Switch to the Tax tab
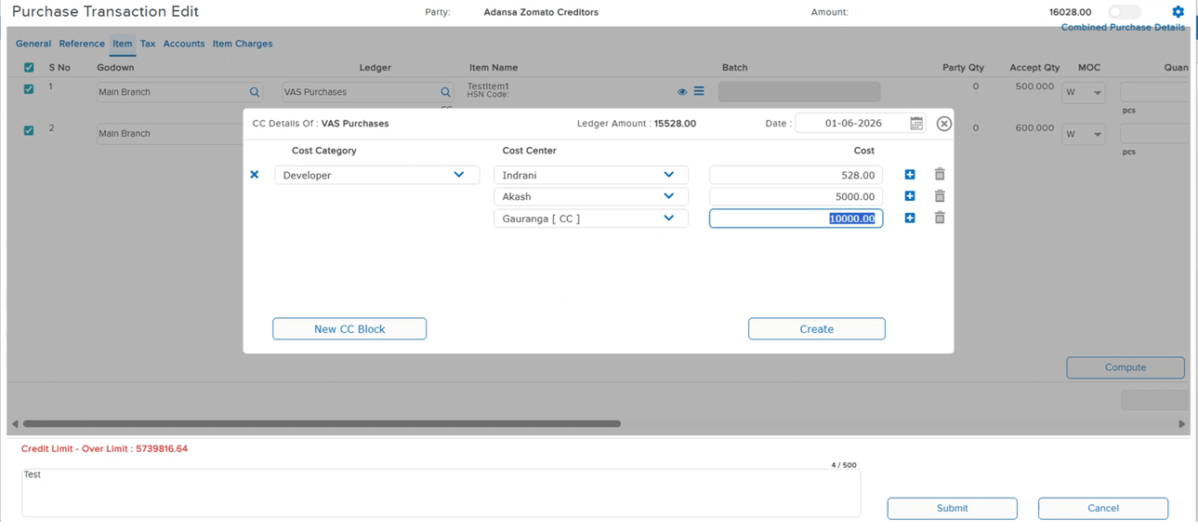This screenshot has height=532, width=1198. tap(148, 44)
